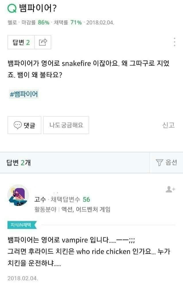Toggle the 나도궁금해요 button
This screenshot has height=286, width=183.
pos(66,125)
